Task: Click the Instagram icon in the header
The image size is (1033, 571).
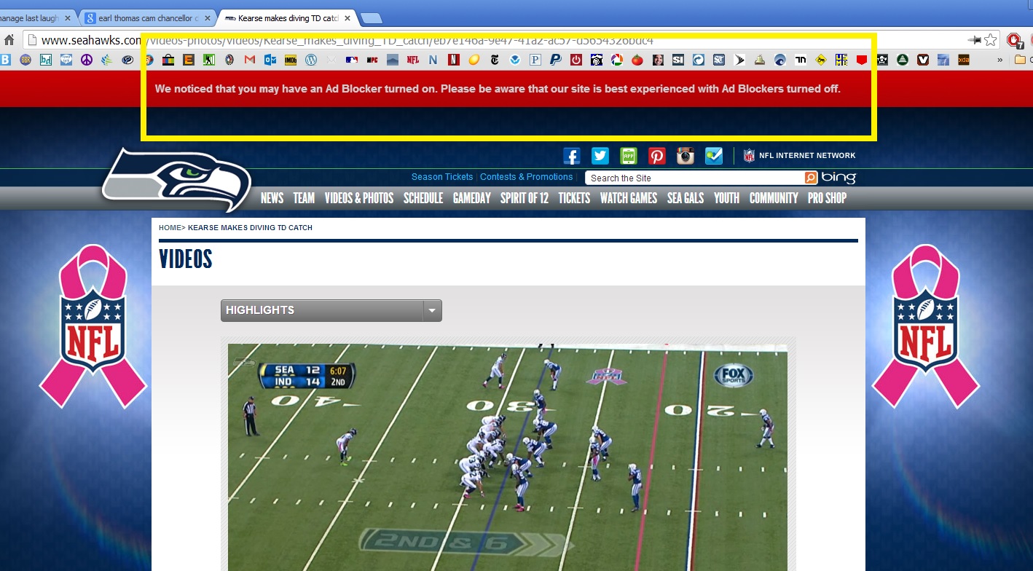Action: click(x=685, y=155)
